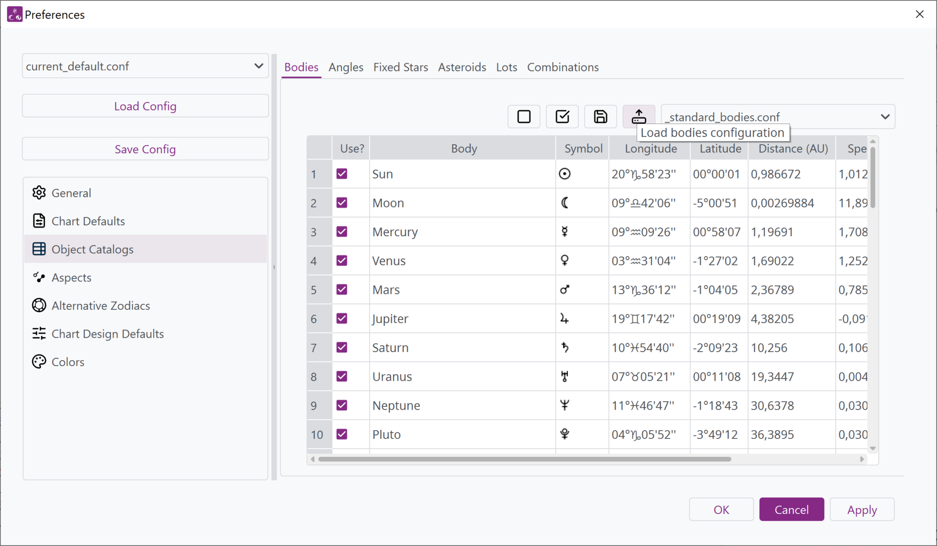The width and height of the screenshot is (937, 546).
Task: Uncheck the Sun use checkbox
Action: tap(342, 174)
